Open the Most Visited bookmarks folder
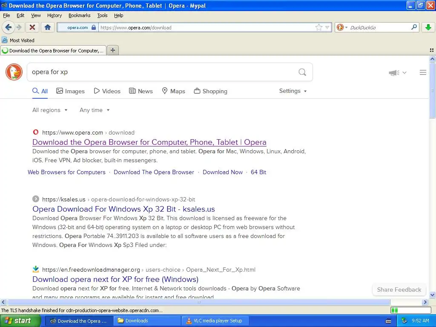The image size is (436, 327). click(18, 40)
